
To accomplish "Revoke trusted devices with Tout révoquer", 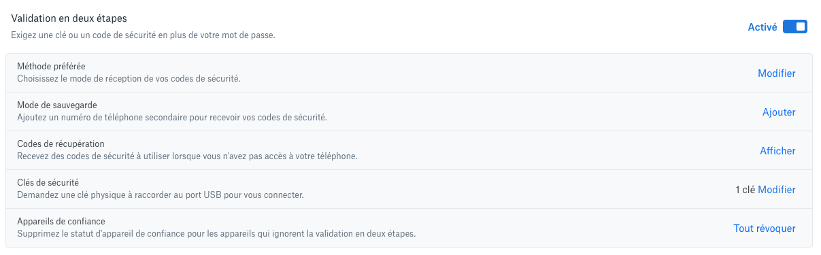I will 765,228.
